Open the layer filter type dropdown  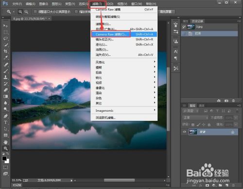[191, 111]
